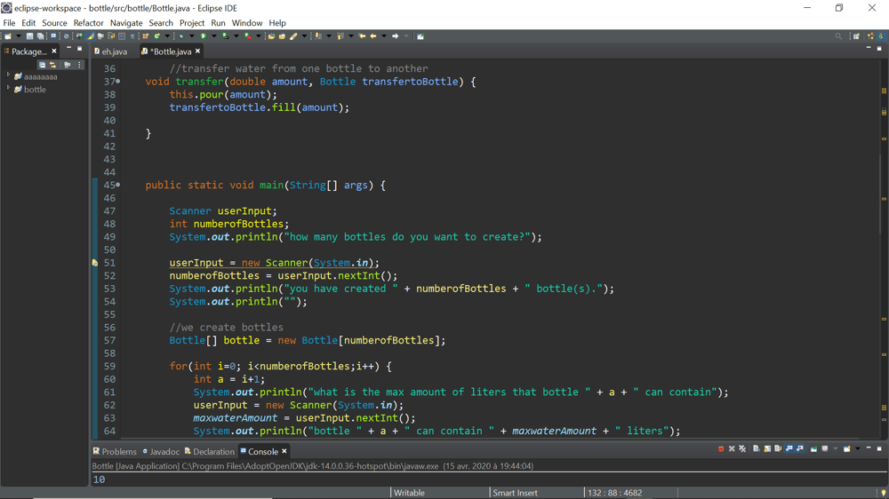Select the Javadoc view tab
Viewport: 889px width, 499px height.
161,451
